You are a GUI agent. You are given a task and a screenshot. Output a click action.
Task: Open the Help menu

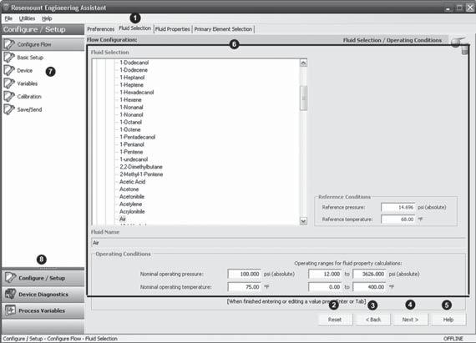click(x=47, y=18)
